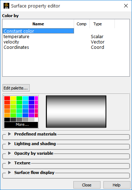Pick the black swatch in grayscale row
This screenshot has height=190, width=132.
tap(7, 120)
